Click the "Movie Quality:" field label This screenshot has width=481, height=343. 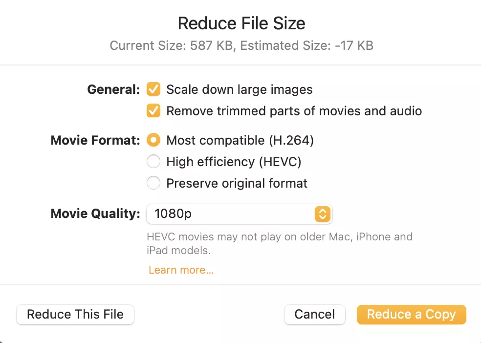pos(95,214)
